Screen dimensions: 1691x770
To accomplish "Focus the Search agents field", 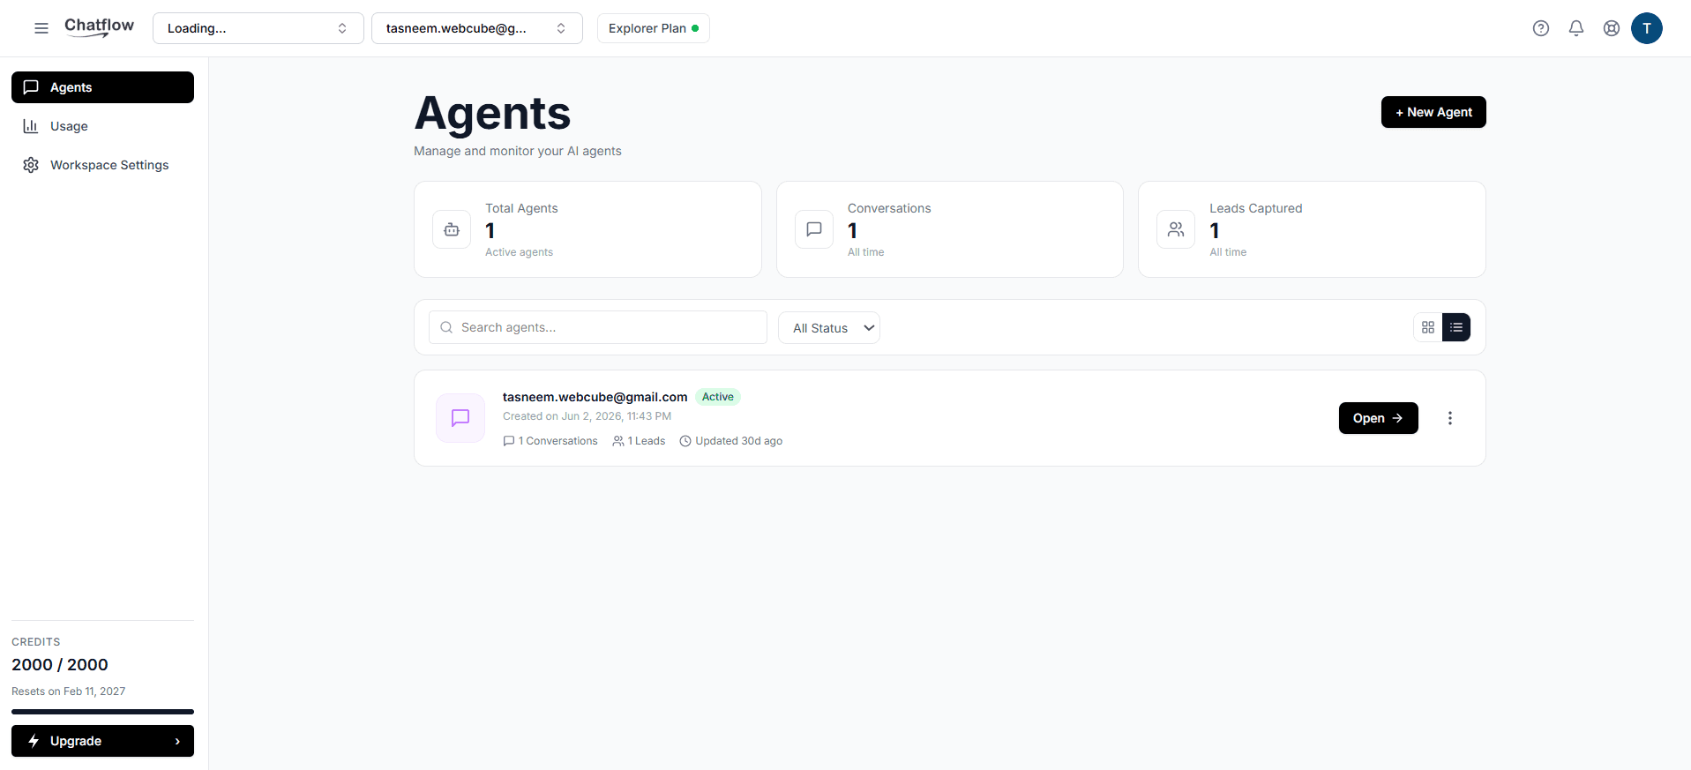I will tap(598, 327).
